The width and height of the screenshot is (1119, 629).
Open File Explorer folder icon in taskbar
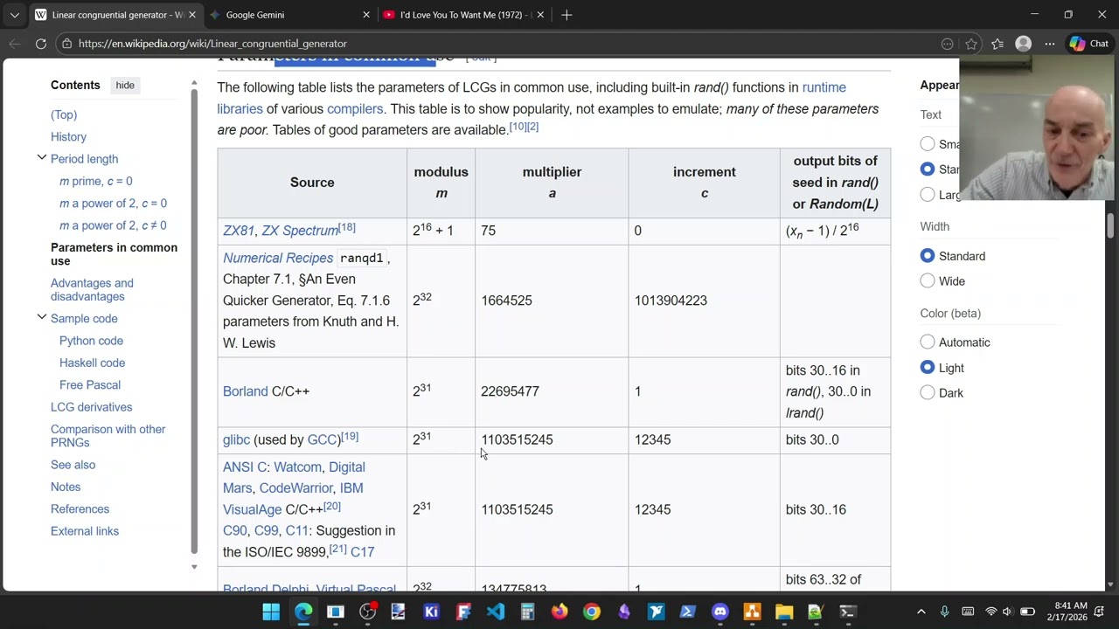(784, 612)
